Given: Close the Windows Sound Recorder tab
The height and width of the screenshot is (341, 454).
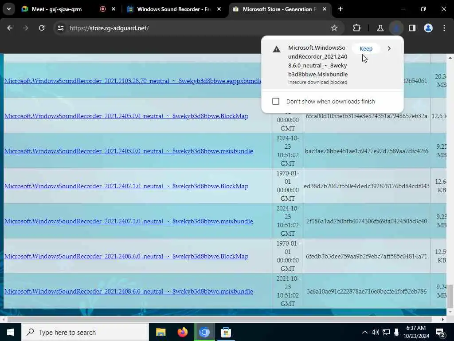Looking at the screenshot, I should 219,9.
